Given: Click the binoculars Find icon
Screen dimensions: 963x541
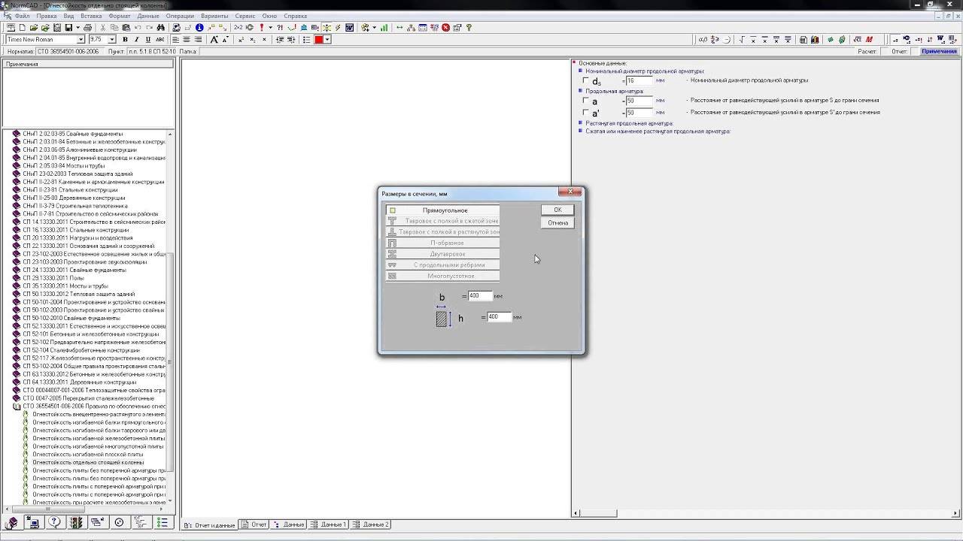Looking at the screenshot, I should point(160,27).
